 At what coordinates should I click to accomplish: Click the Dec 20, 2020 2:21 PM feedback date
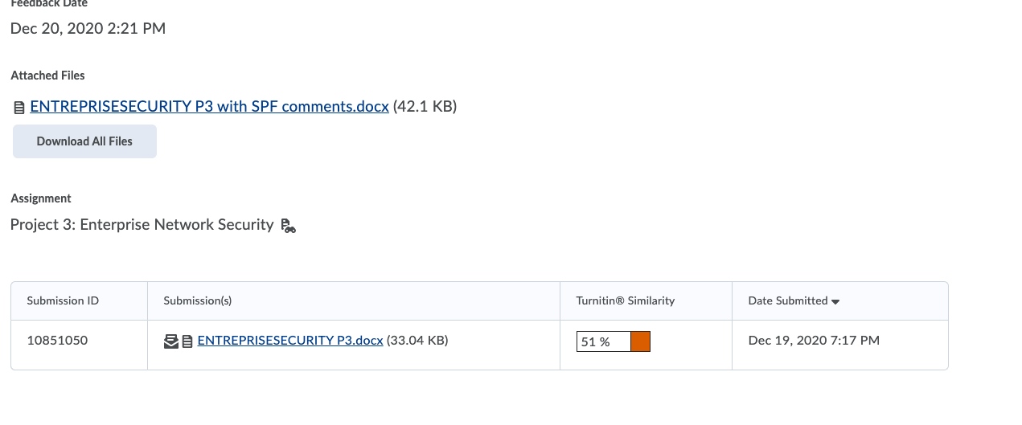[x=88, y=28]
